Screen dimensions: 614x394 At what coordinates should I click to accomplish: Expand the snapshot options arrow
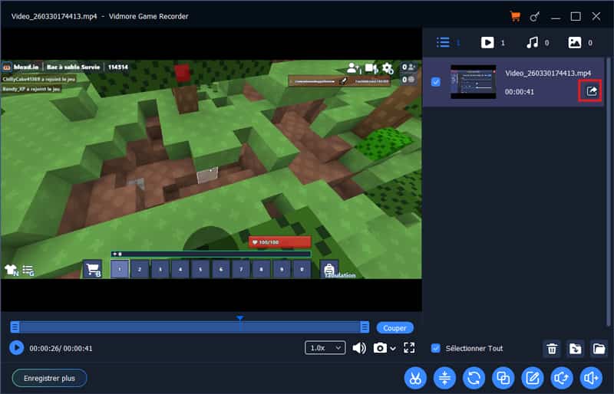(x=393, y=348)
